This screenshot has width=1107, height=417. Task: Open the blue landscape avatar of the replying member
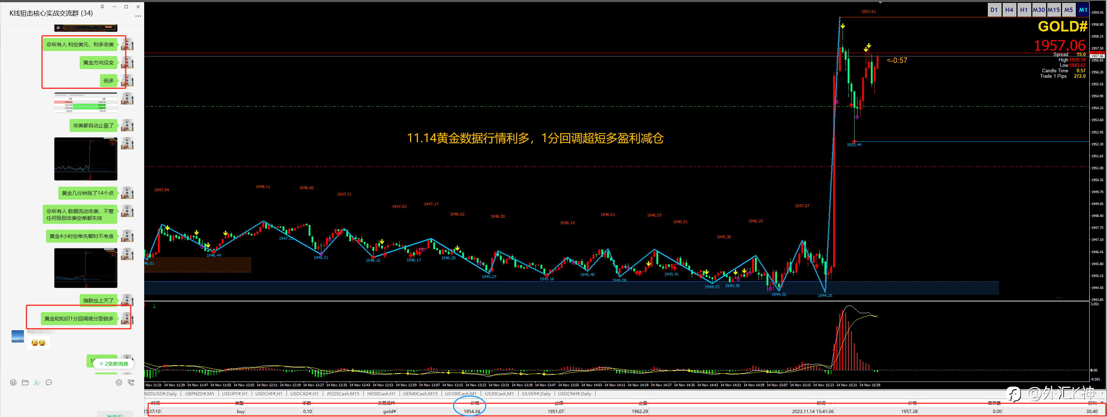coord(18,336)
